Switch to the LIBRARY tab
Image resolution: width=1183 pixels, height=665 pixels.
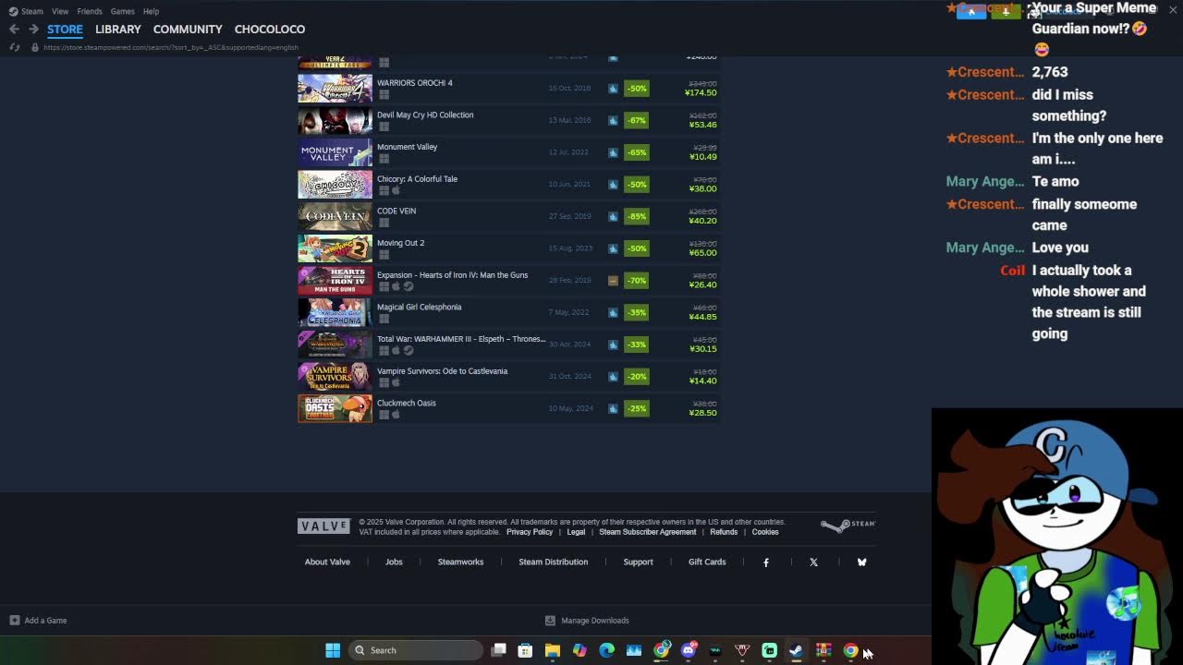point(118,30)
